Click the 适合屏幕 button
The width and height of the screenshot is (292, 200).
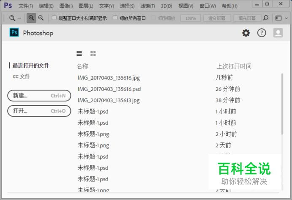(x=217, y=18)
